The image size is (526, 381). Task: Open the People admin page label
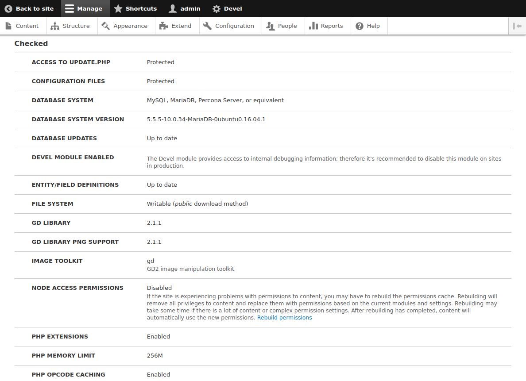tap(287, 26)
